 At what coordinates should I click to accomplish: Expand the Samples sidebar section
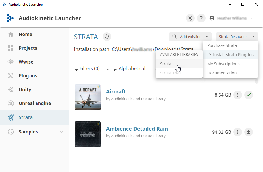tap(61, 132)
